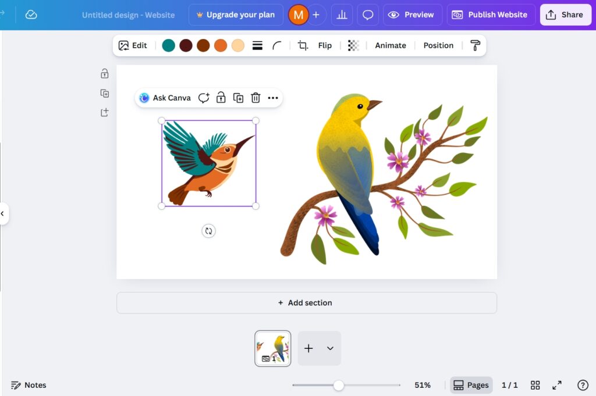Image resolution: width=596 pixels, height=396 pixels.
Task: View insights using the chart icon
Action: (342, 15)
